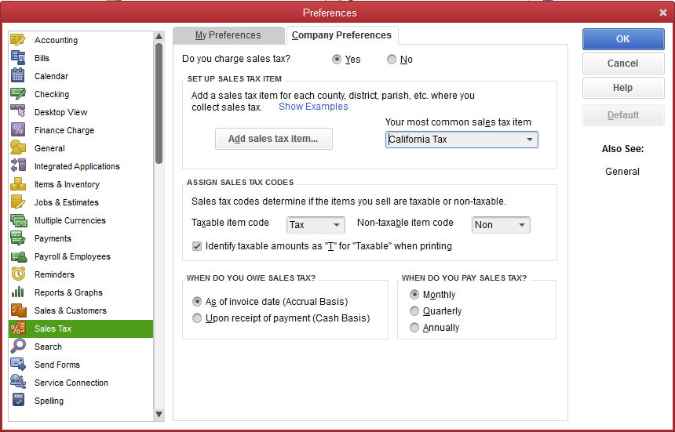Click the Integrated Applications icon
Viewport: 675px width, 432px height.
[18, 166]
